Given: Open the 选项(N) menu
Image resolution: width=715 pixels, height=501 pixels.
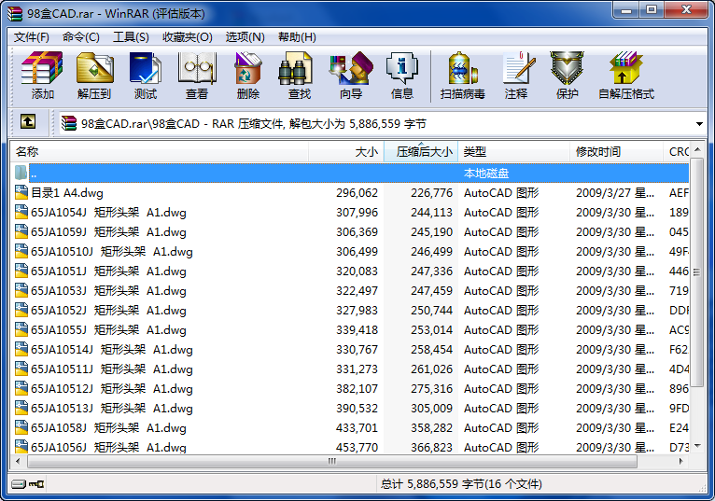Looking at the screenshot, I should click(x=245, y=37).
